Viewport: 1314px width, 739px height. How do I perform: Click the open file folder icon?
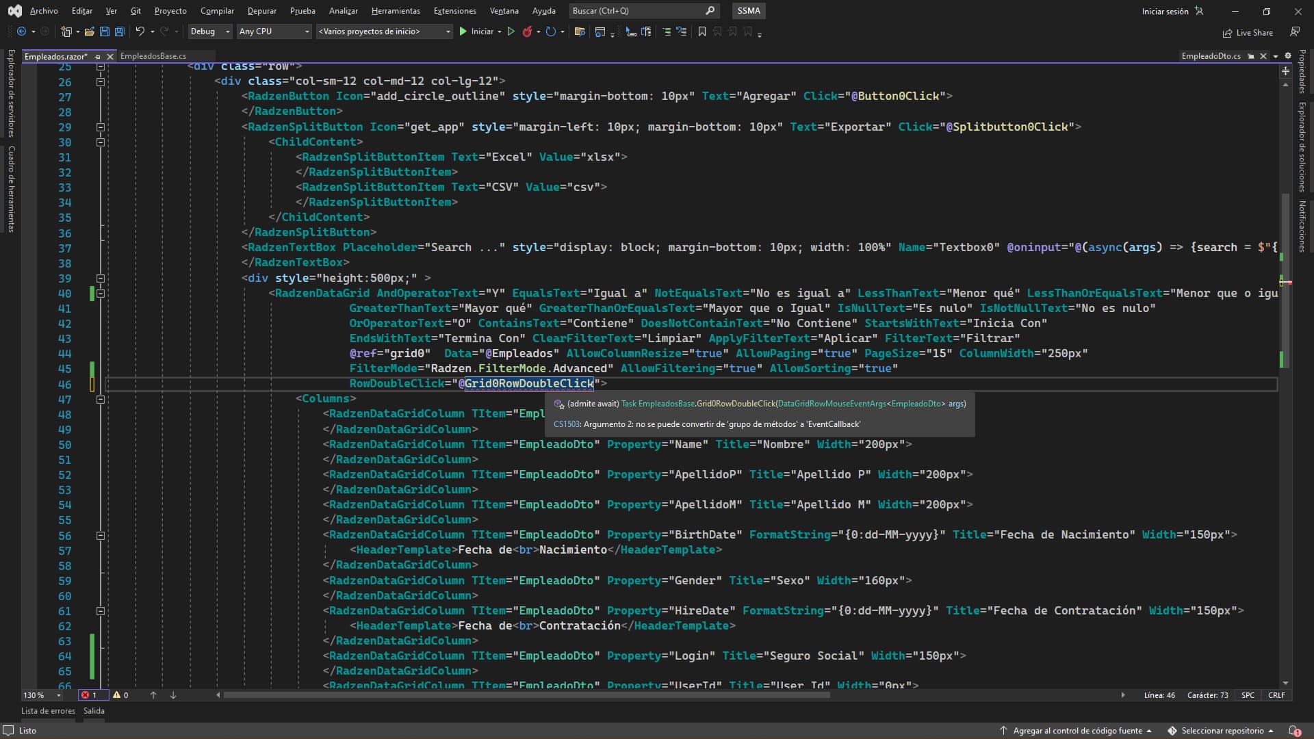(90, 31)
